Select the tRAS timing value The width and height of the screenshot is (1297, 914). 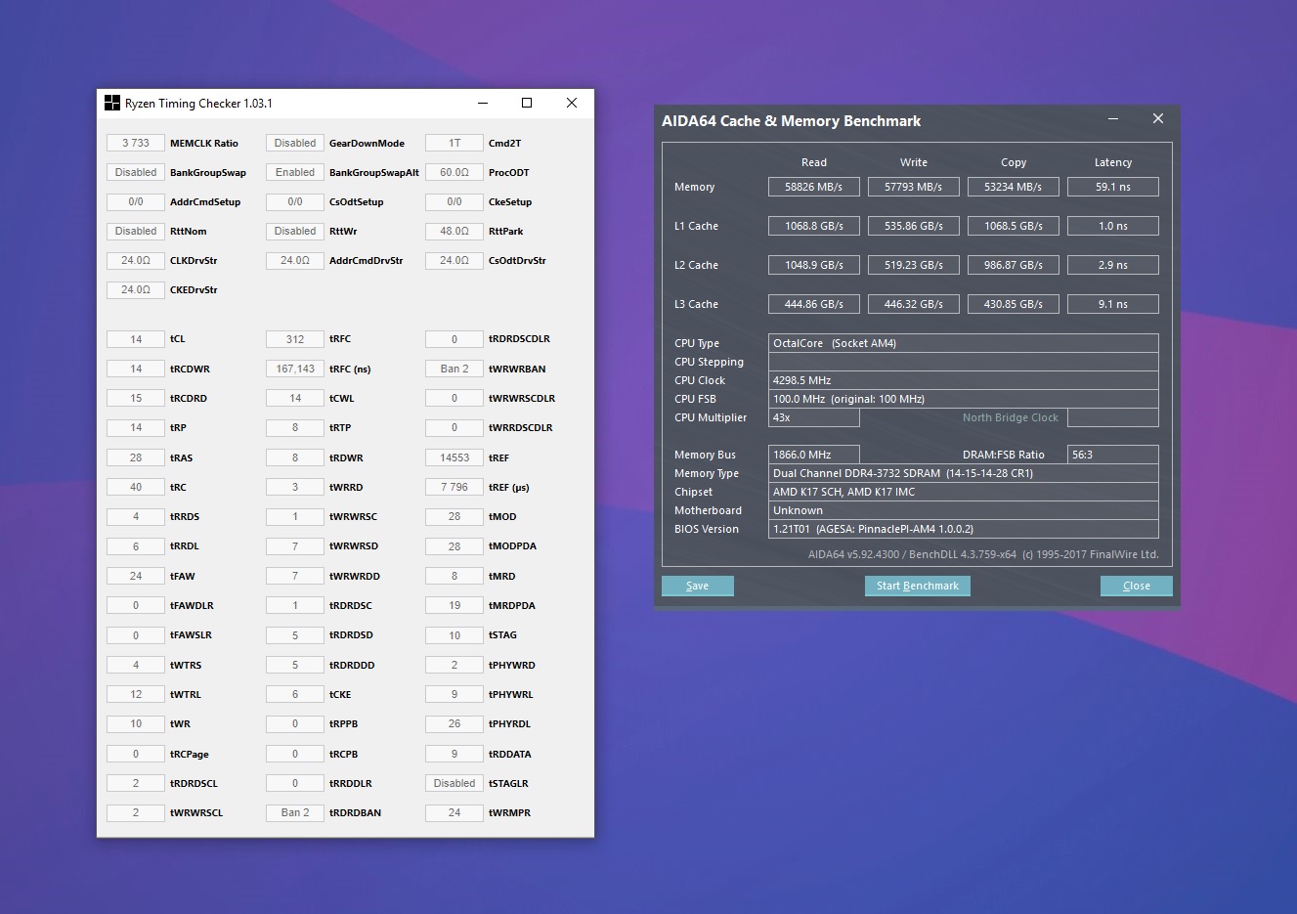point(136,457)
